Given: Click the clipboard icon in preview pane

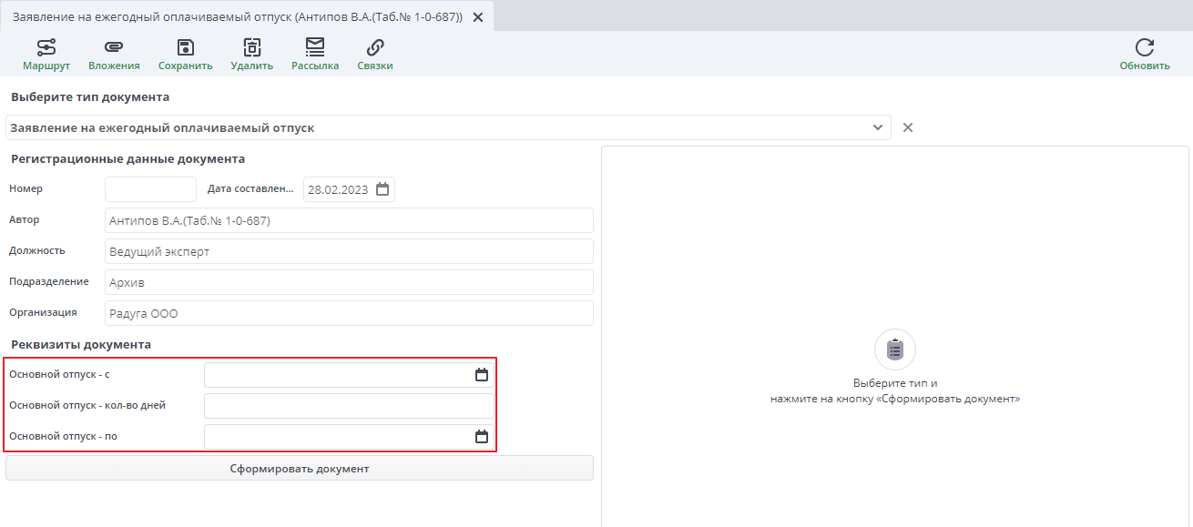Looking at the screenshot, I should [895, 350].
